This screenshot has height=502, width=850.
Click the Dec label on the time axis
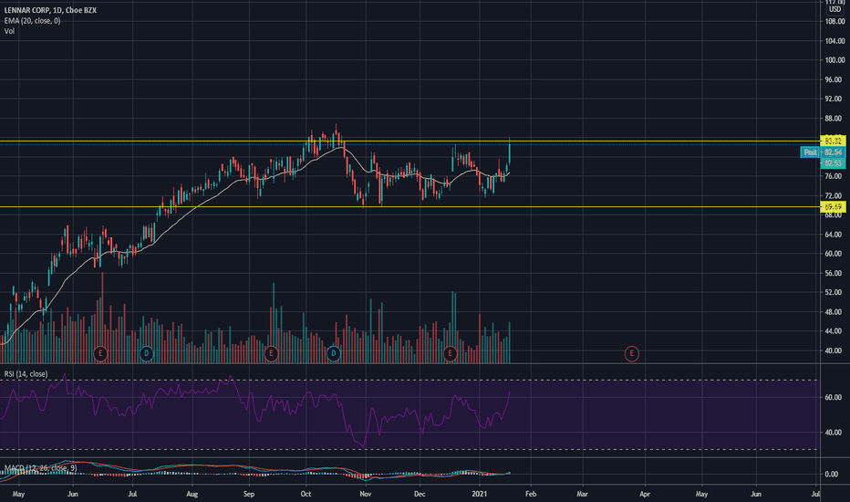tap(420, 494)
